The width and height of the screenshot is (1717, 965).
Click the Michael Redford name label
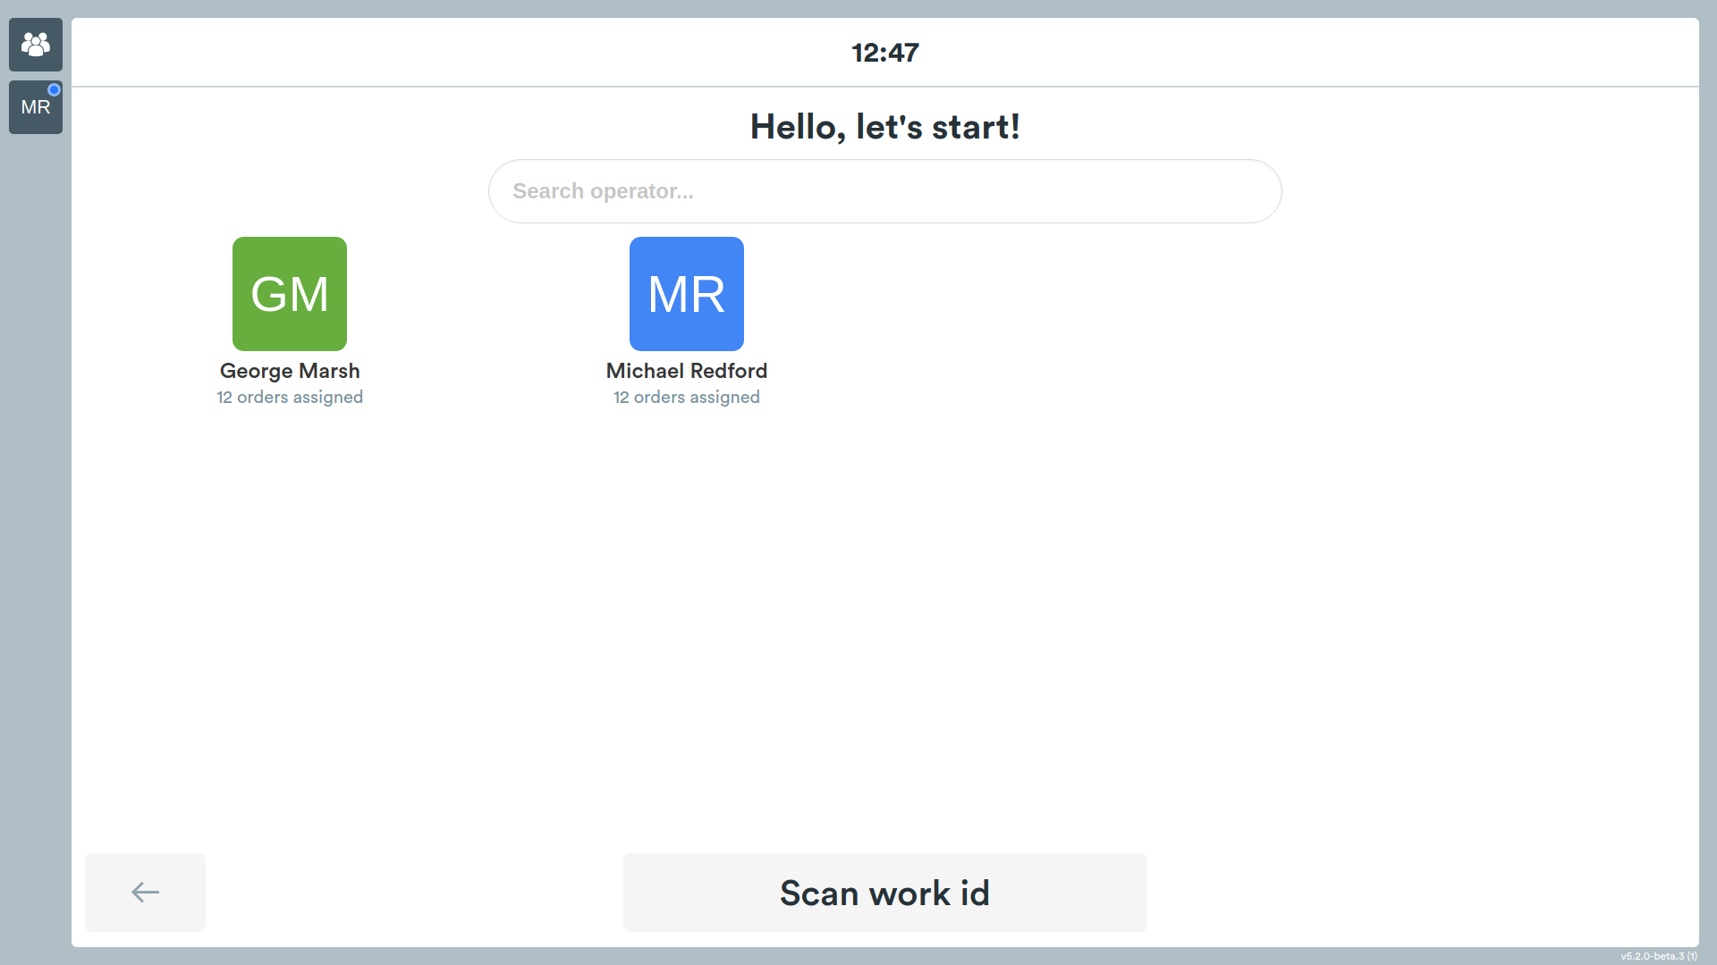click(687, 371)
